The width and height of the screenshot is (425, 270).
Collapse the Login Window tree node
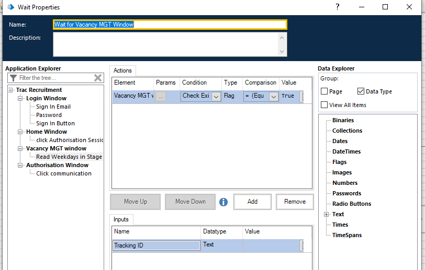pos(20,98)
